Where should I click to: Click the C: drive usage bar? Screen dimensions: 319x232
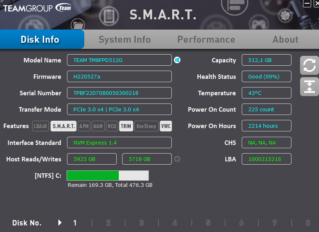pyautogui.click(x=108, y=175)
